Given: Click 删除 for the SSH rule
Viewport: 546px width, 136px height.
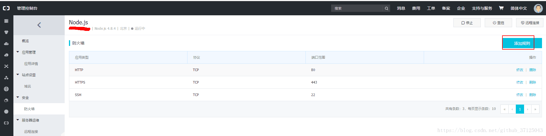Looking at the screenshot, I should 533,95.
